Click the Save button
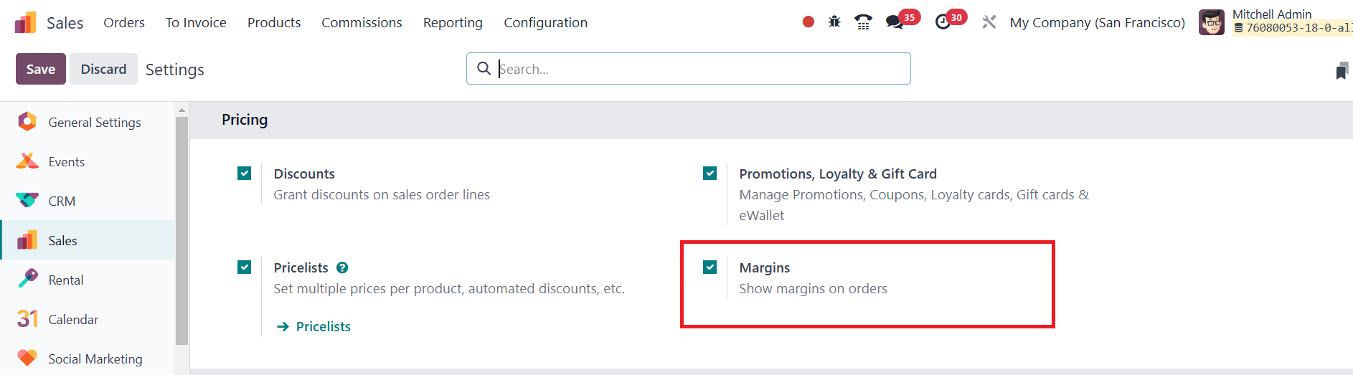 click(x=41, y=69)
